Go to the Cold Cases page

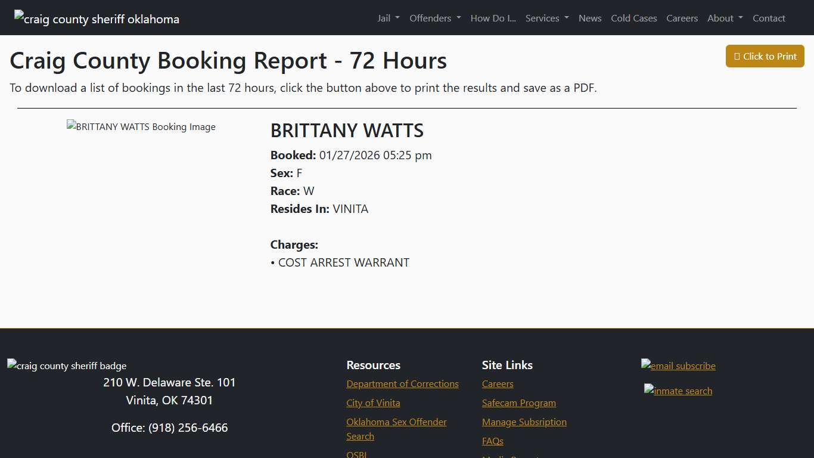tap(633, 18)
